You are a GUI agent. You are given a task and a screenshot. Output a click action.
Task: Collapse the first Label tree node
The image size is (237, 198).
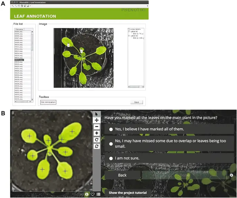(x=129, y=31)
